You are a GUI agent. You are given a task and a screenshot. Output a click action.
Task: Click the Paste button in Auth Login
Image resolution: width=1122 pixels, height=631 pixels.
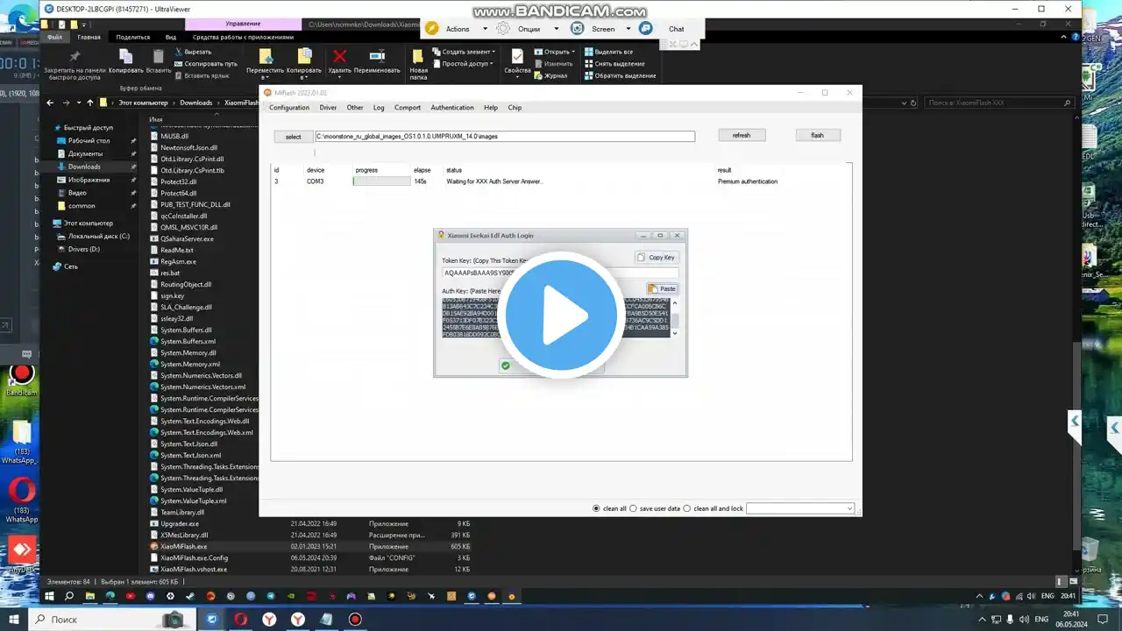click(x=662, y=288)
